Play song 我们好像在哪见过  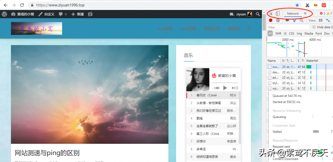212,111
